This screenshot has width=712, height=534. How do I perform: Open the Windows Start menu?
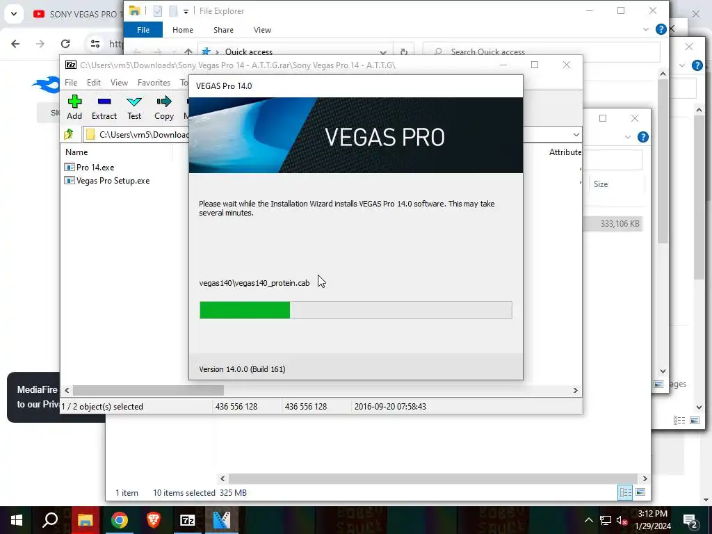click(x=17, y=520)
